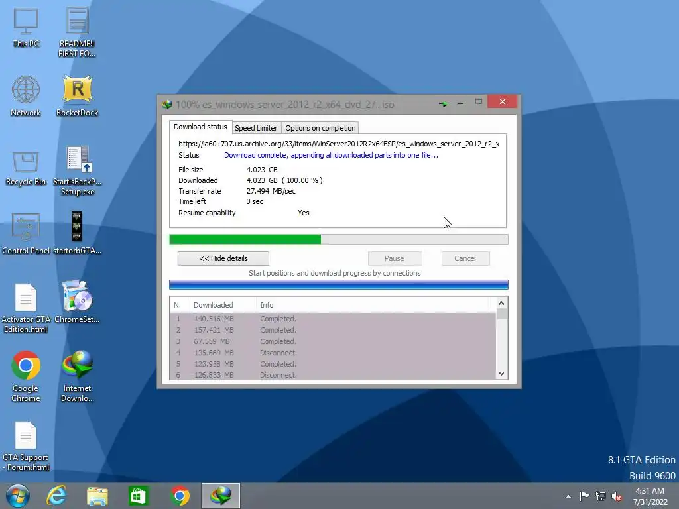Open Chrome from the taskbar
The height and width of the screenshot is (509, 679).
pos(180,496)
